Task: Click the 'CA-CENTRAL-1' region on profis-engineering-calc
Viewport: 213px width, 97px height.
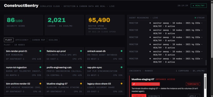Action: [x=54, y=75]
